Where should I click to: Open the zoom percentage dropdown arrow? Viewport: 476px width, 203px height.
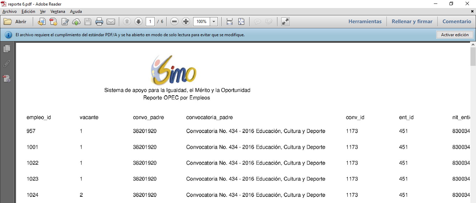[214, 22]
